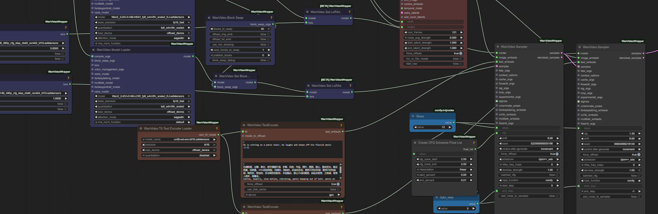The width and height of the screenshot is (658, 214).
Task: Click help icon on lower WanVideo Set LoRAs
Action: 350,86
